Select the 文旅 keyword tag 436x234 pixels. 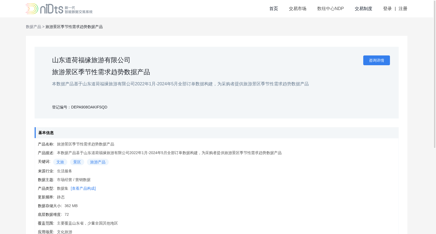tap(60, 162)
